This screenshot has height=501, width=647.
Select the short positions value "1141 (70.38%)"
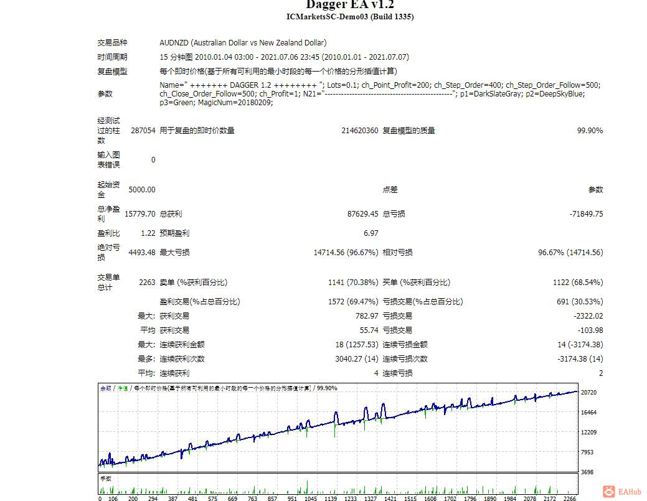coord(353,283)
